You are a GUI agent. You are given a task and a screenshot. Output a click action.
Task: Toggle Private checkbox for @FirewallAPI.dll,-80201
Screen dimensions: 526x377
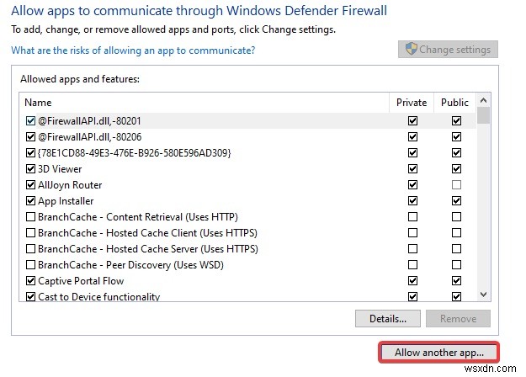pyautogui.click(x=412, y=120)
